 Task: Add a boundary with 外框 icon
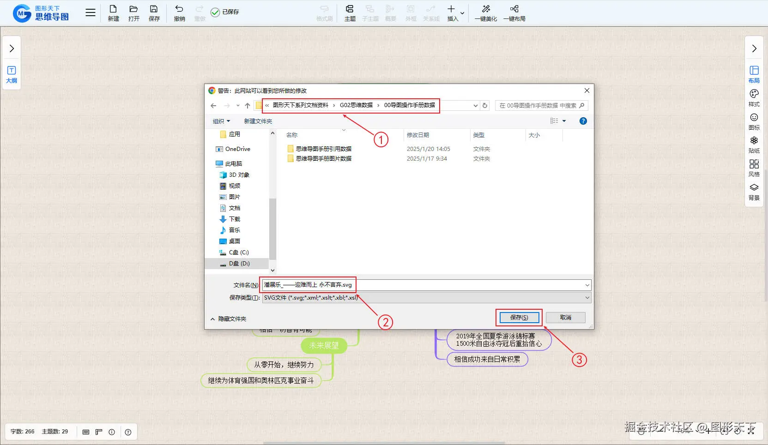point(411,13)
